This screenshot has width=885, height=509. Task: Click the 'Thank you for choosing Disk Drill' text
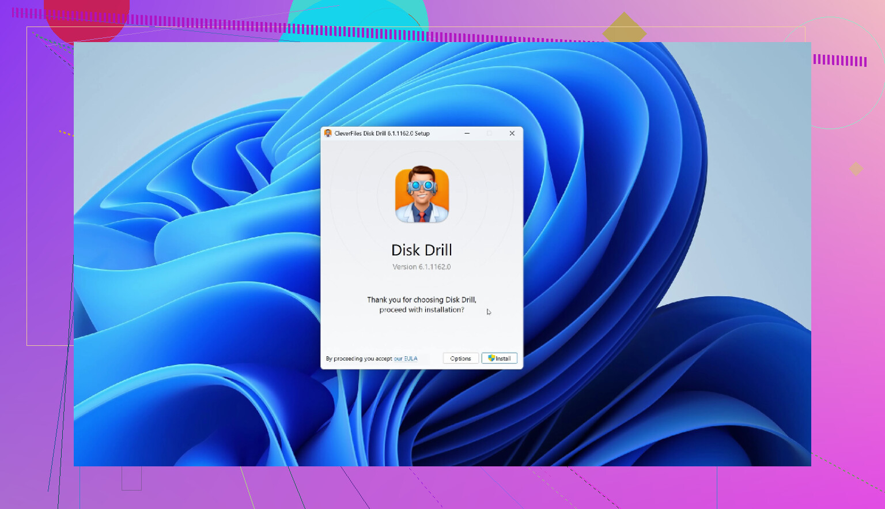coord(422,300)
